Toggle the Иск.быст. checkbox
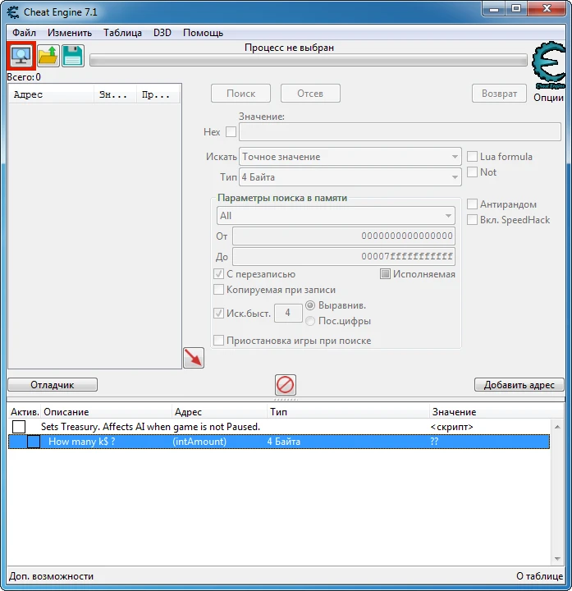 tap(218, 314)
